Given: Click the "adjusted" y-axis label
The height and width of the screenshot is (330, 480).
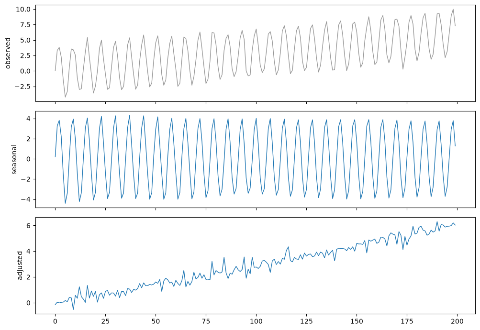Looking at the screenshot, I should [20, 265].
